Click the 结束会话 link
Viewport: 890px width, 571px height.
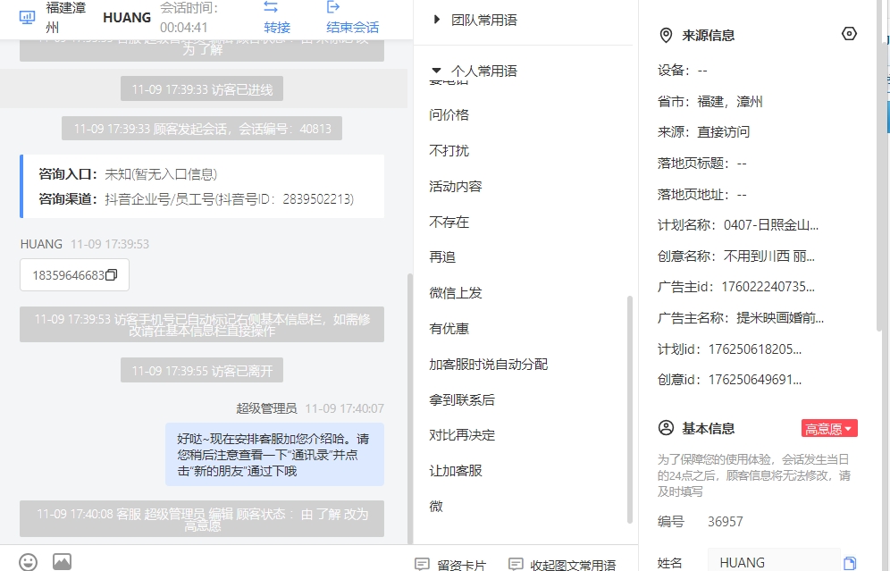click(x=352, y=27)
